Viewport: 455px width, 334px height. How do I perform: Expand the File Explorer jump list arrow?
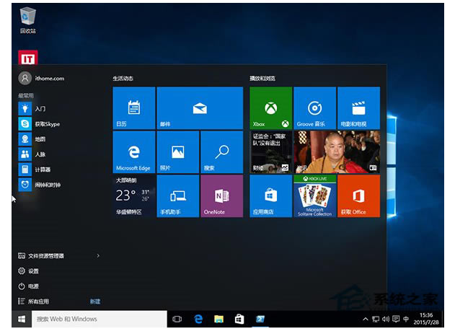pos(98,255)
